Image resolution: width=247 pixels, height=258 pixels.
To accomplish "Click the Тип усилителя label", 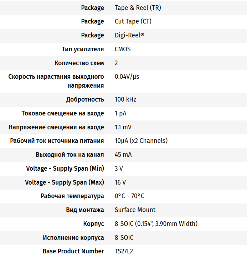I will click(x=83, y=49).
